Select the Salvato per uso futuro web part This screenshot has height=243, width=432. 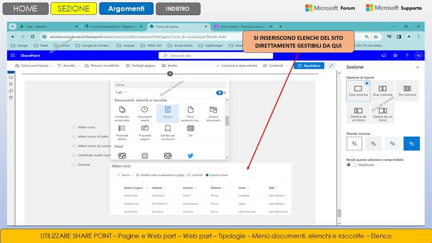(x=167, y=132)
